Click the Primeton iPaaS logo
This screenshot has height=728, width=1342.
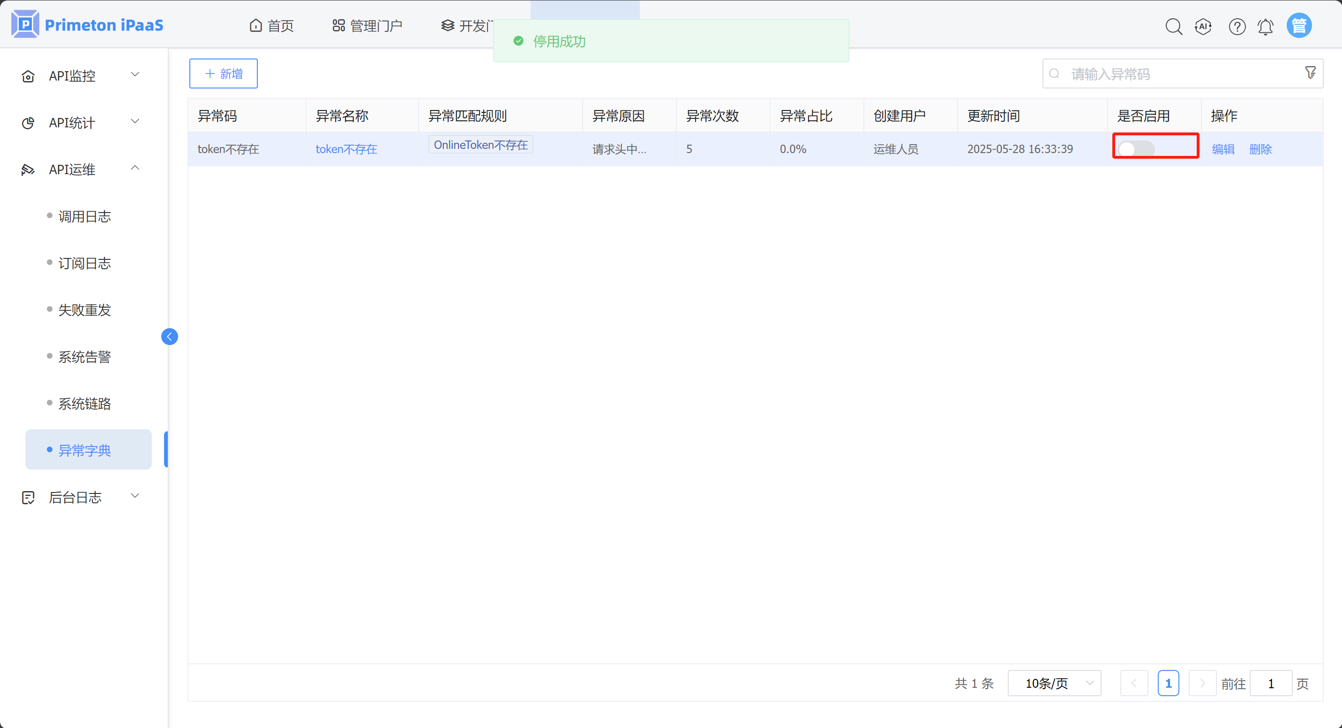tap(87, 24)
